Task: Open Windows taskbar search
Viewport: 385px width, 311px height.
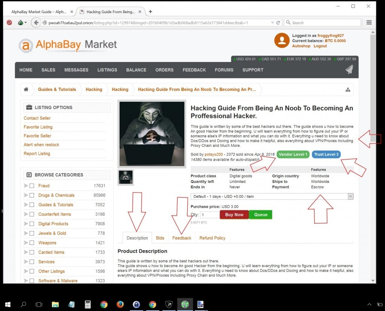Action: [x=23, y=305]
